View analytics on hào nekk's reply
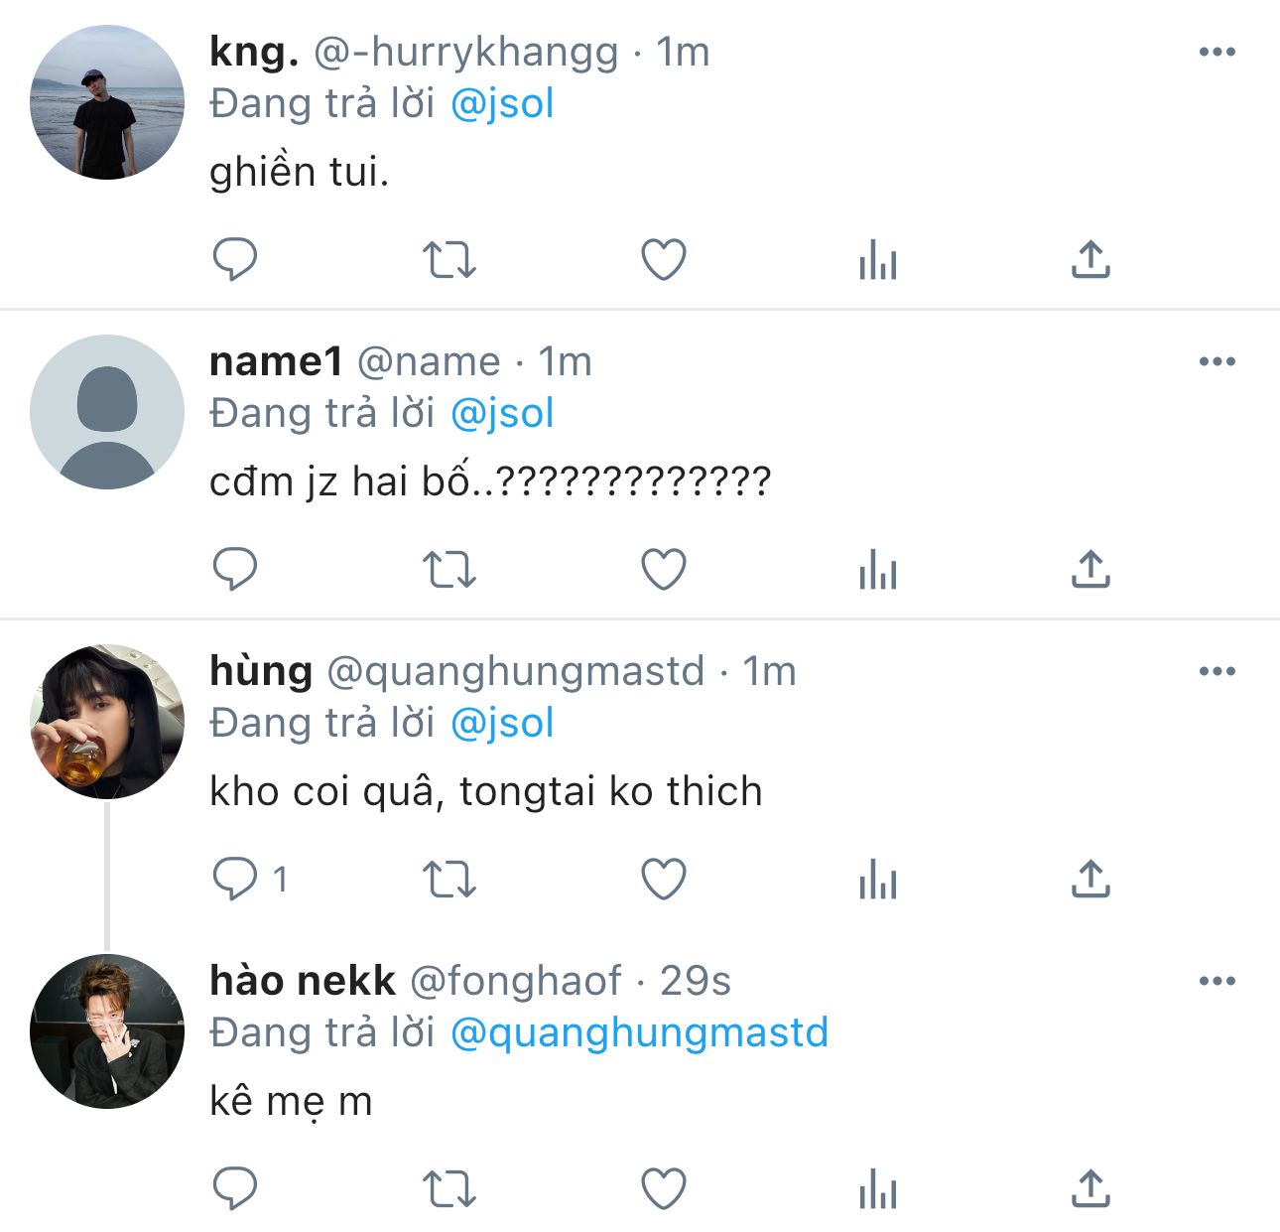Viewport: 1280px width, 1232px height. 878,1189
